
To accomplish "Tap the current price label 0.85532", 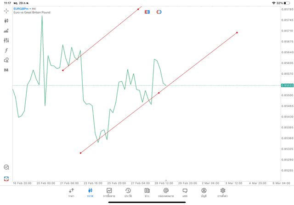I will [288, 85].
